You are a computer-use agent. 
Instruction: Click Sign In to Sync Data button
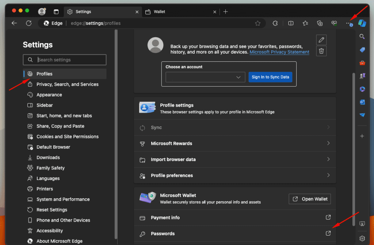(270, 77)
